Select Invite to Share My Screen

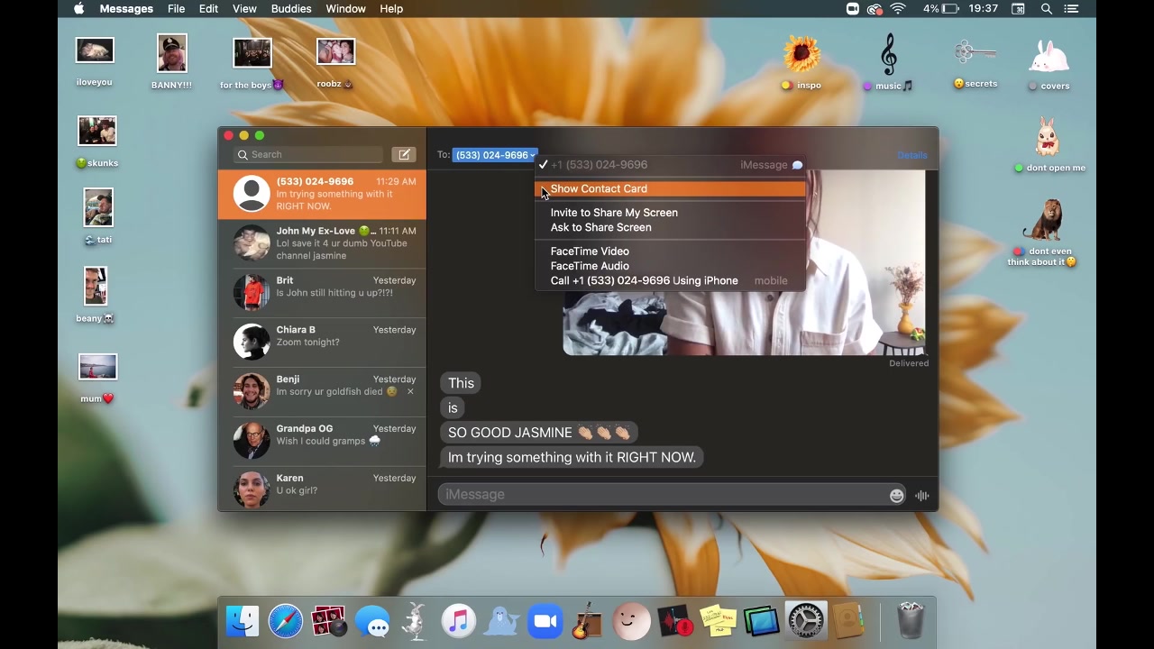(614, 213)
